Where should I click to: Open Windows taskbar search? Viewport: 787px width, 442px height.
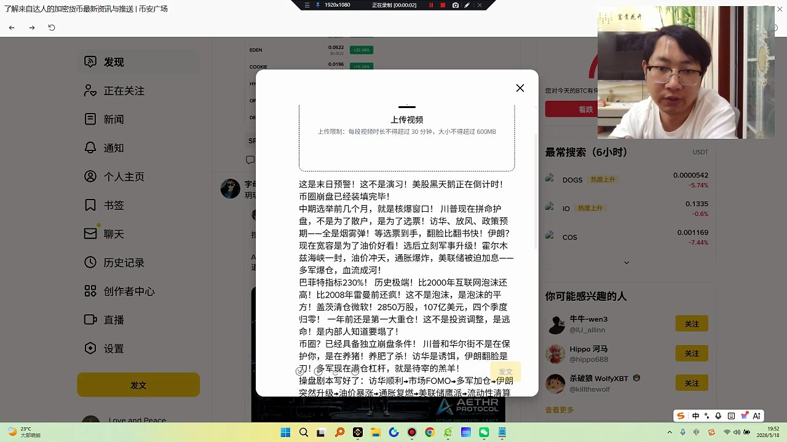point(304,432)
